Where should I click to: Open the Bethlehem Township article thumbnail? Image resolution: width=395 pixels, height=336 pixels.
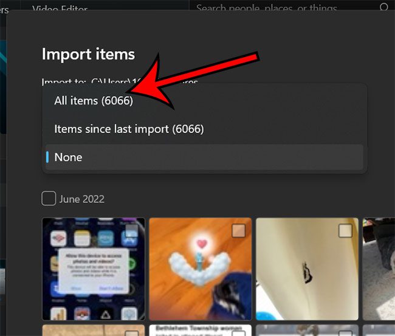coord(201,330)
